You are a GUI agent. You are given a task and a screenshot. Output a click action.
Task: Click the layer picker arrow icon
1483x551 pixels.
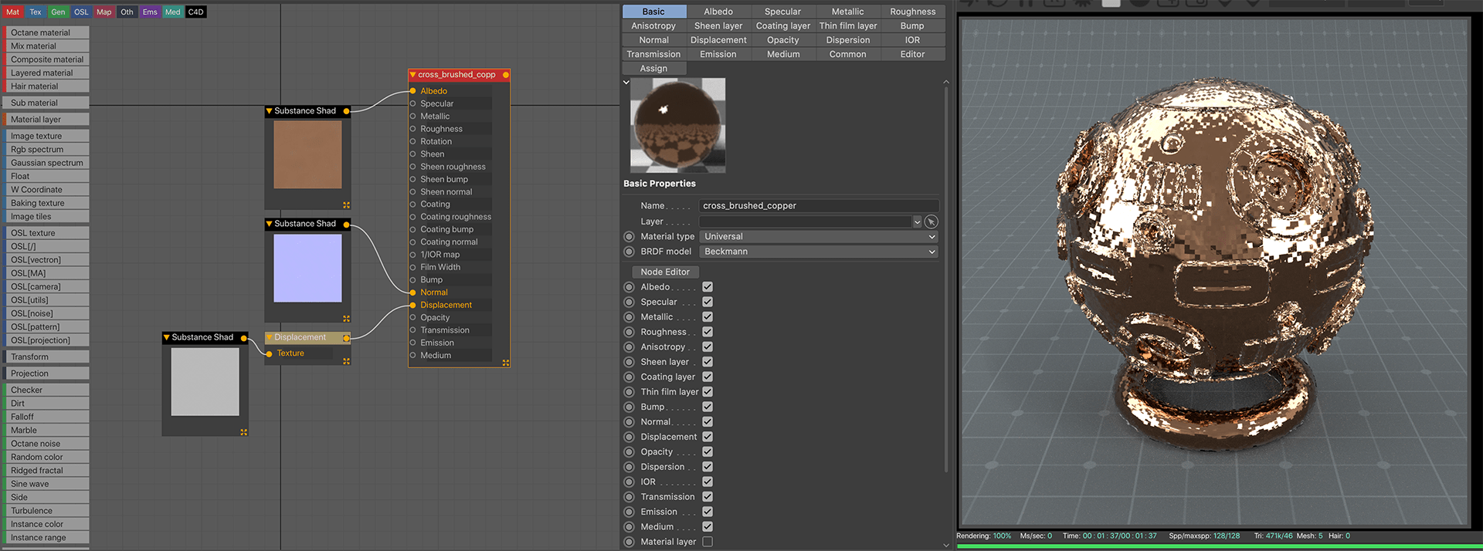(931, 221)
